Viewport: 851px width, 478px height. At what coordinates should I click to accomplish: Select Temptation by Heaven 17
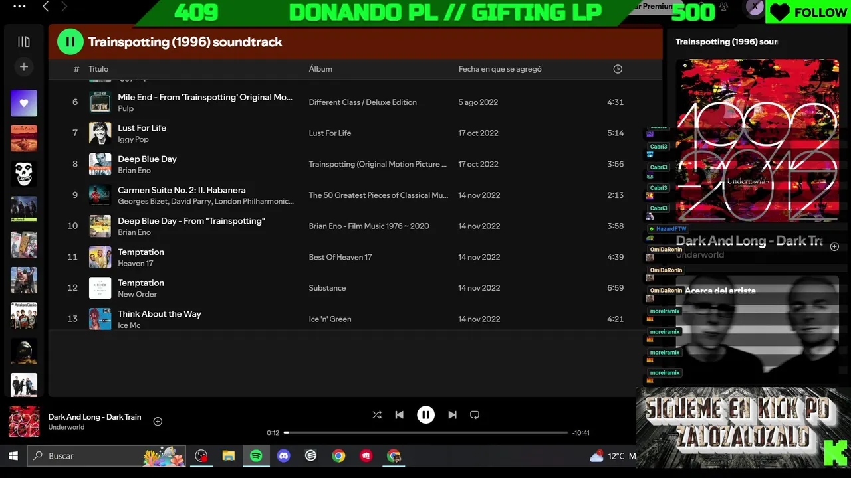[x=355, y=257]
